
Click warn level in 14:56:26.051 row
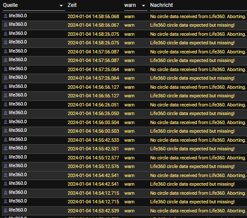pyautogui.click(x=129, y=105)
